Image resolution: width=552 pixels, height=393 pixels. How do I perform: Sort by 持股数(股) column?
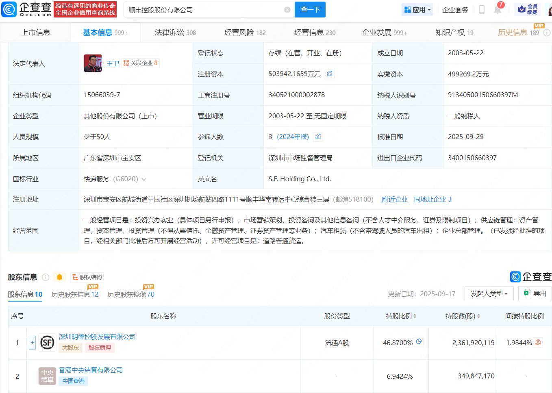[463, 316]
